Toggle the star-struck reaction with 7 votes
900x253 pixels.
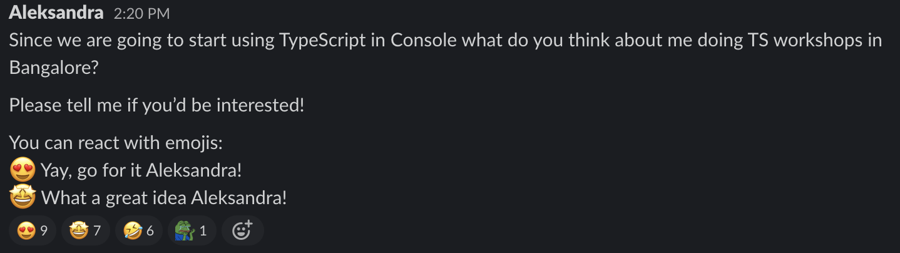(x=86, y=230)
